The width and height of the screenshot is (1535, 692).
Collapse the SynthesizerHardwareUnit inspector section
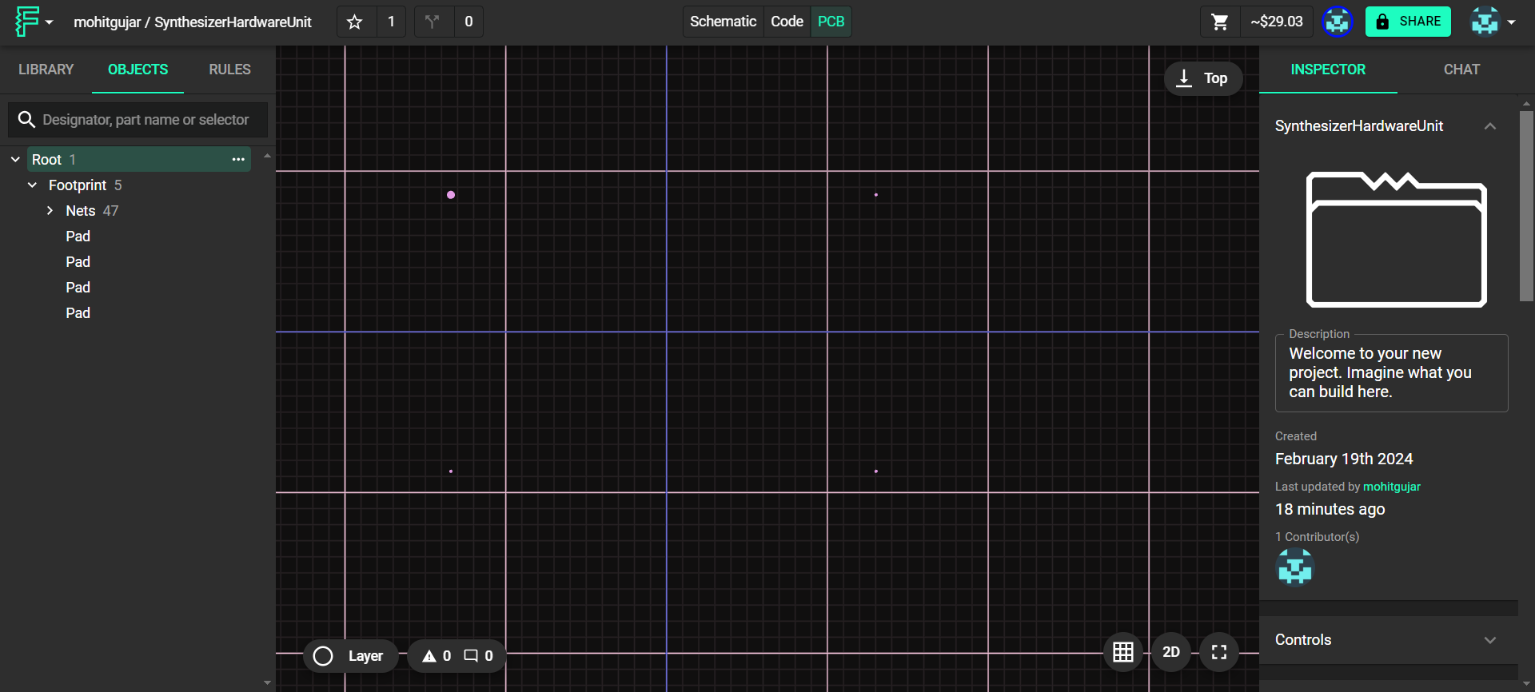1490,126
